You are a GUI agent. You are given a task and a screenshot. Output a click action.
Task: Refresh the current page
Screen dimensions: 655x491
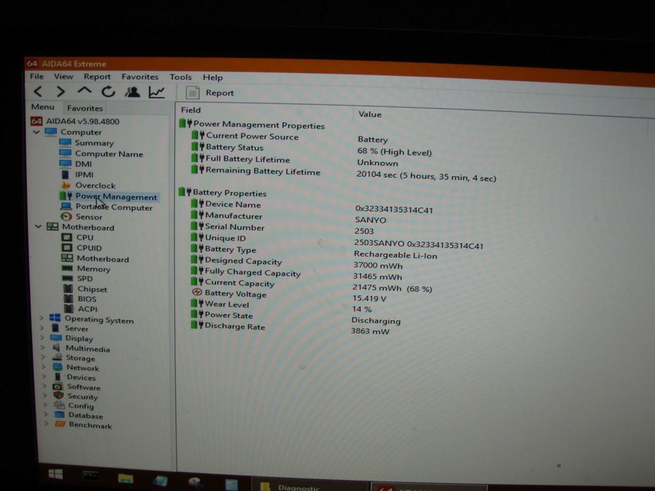click(108, 91)
